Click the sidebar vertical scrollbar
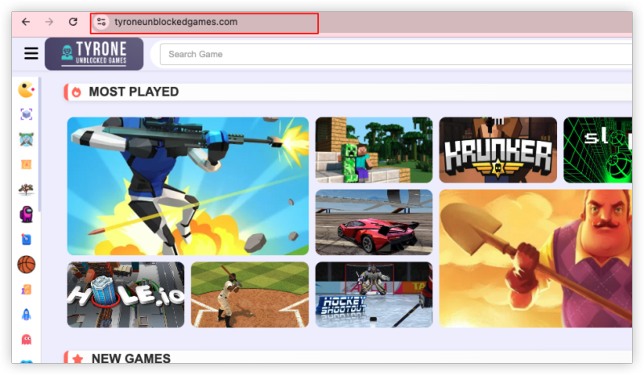Screen dimensions: 644x375 tap(39, 144)
